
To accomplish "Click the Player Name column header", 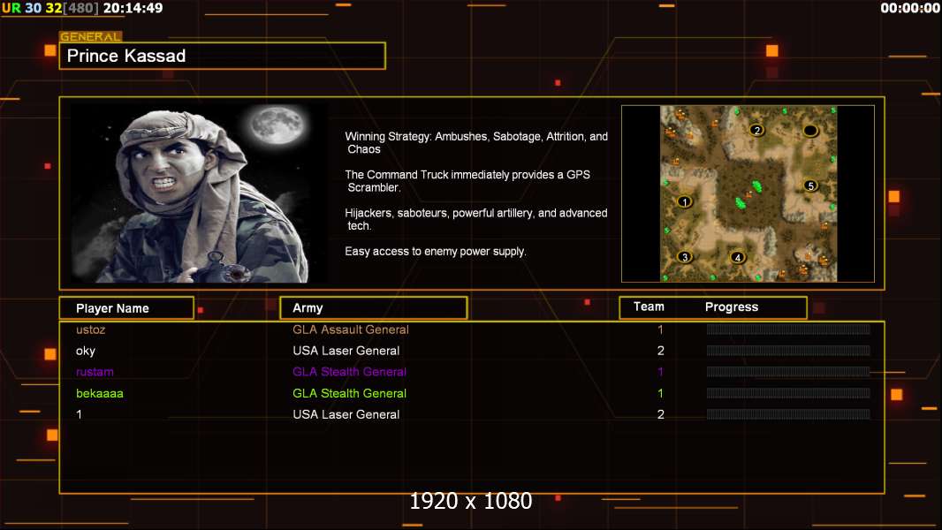I will click(126, 308).
